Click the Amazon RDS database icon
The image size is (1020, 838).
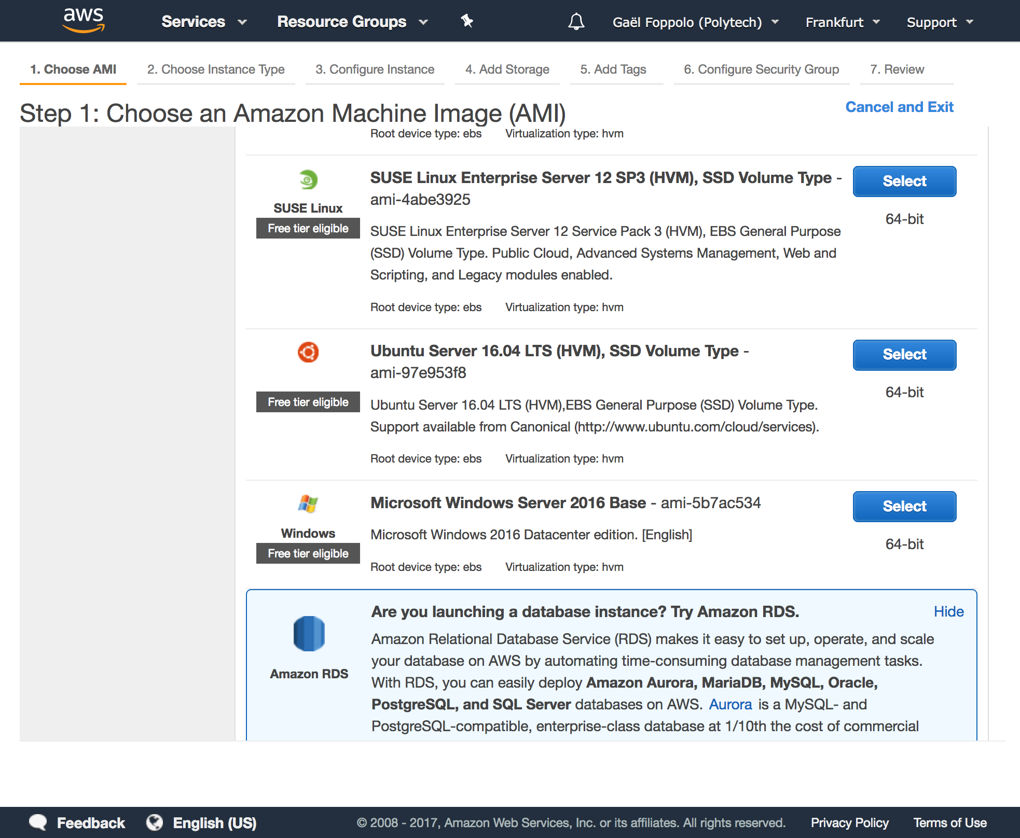(309, 633)
